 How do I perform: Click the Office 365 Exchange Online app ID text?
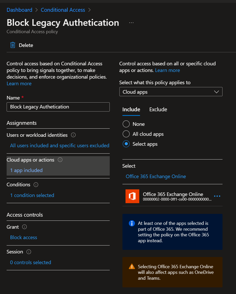pyautogui.click(x=177, y=199)
